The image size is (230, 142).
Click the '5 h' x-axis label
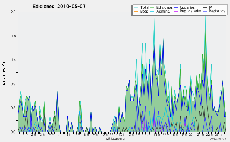click(60, 134)
